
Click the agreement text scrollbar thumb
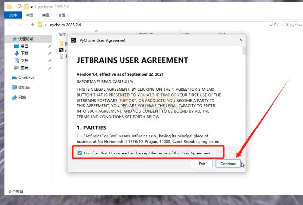(244, 51)
